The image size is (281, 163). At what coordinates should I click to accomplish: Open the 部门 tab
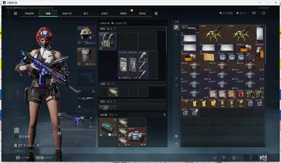[86, 13]
